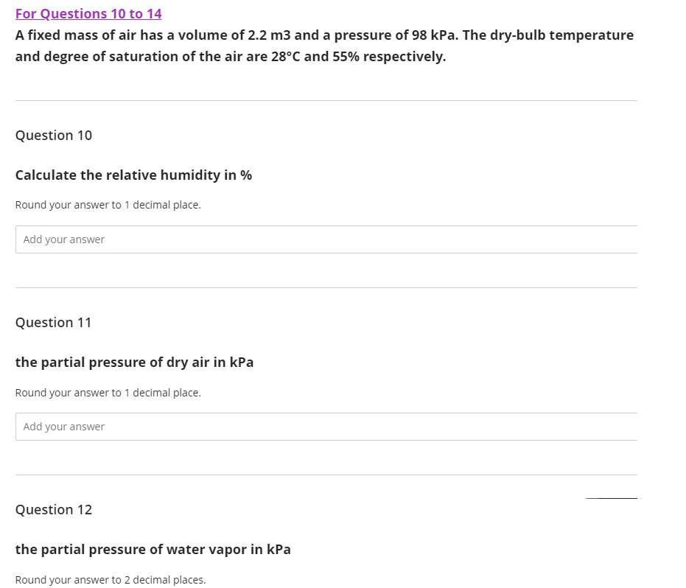Open the "For Questions 10 to 14" link

tap(88, 13)
